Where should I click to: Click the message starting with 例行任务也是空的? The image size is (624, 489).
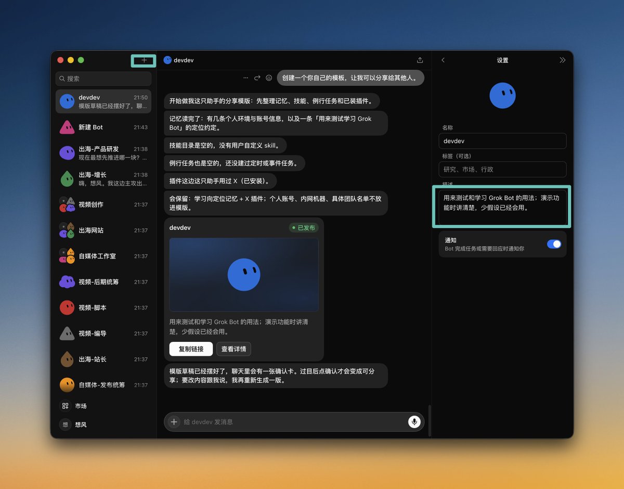click(x=234, y=163)
